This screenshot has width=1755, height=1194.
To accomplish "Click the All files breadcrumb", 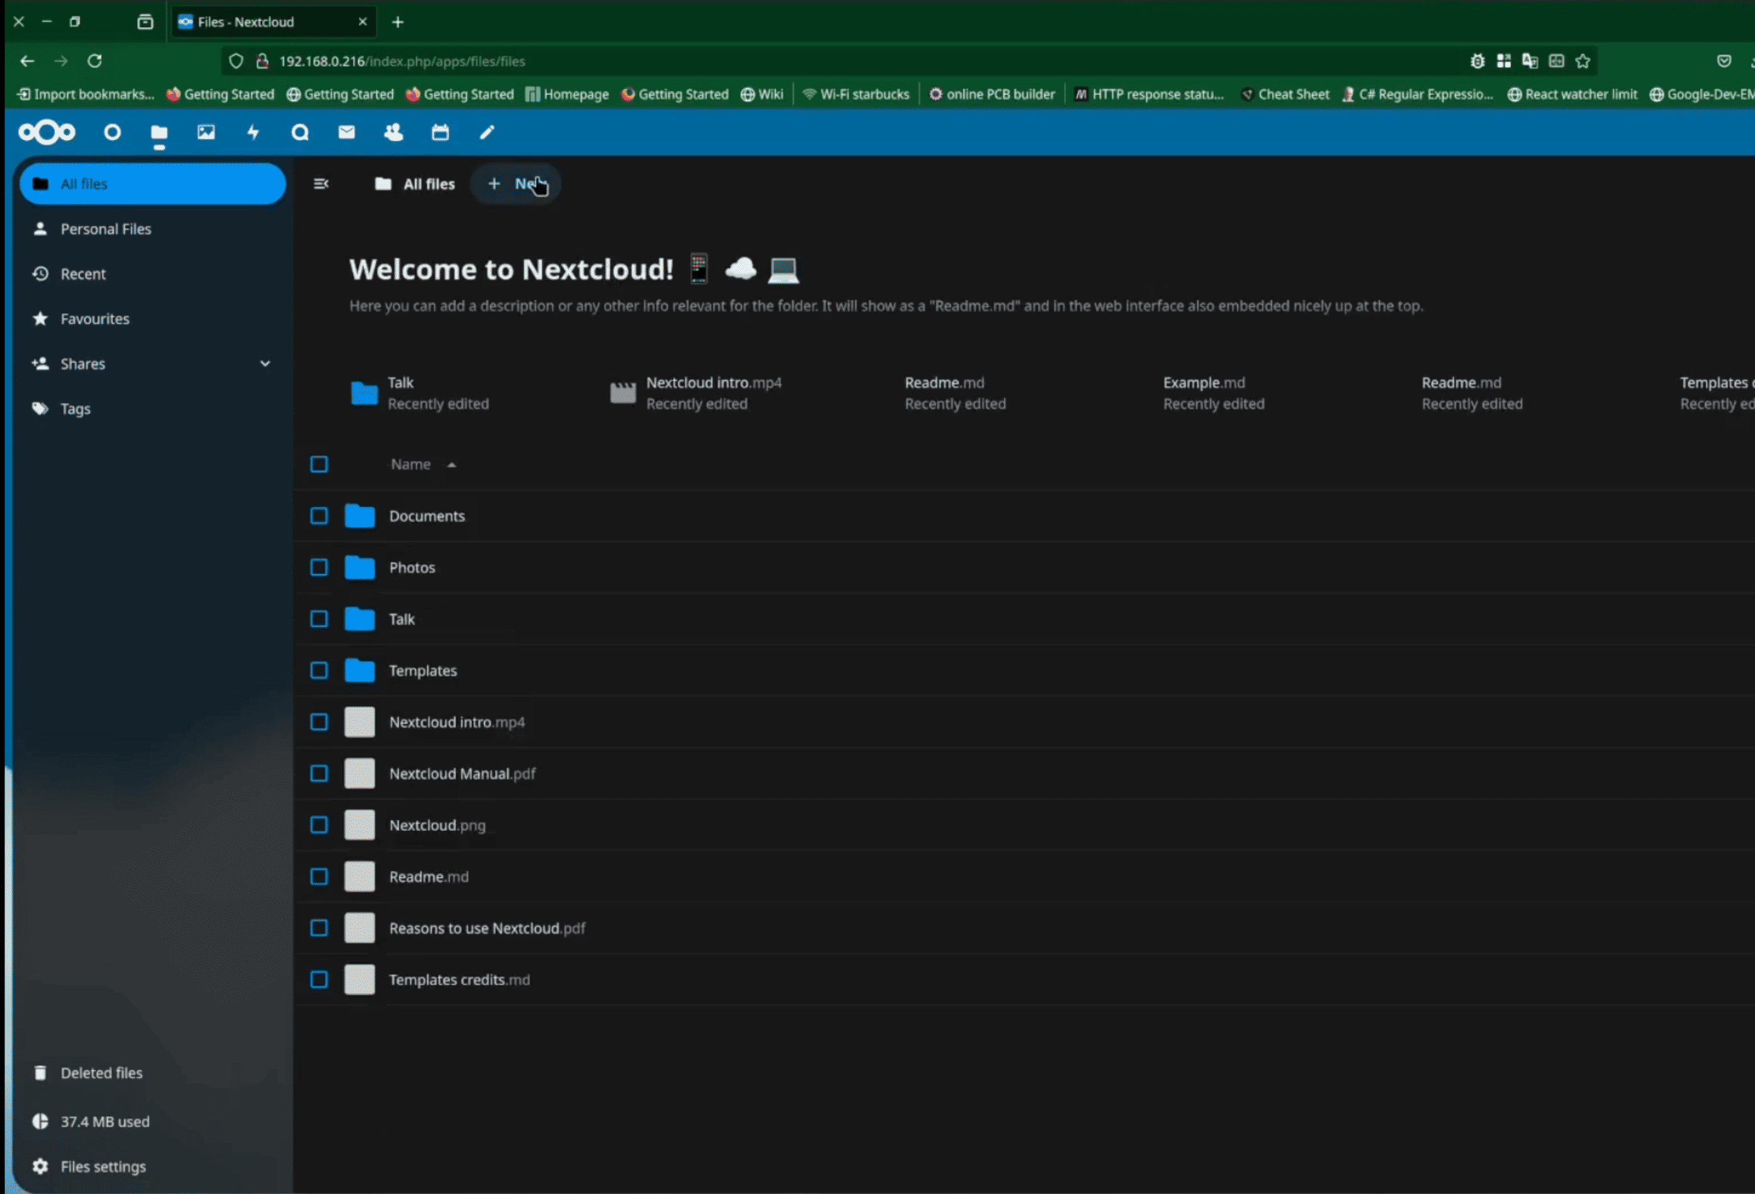I will click(x=414, y=184).
